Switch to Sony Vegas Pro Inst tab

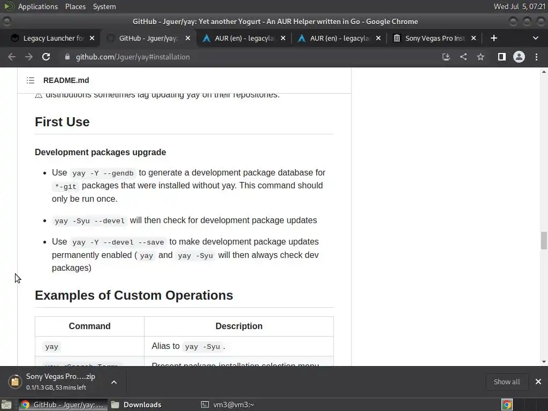(435, 38)
